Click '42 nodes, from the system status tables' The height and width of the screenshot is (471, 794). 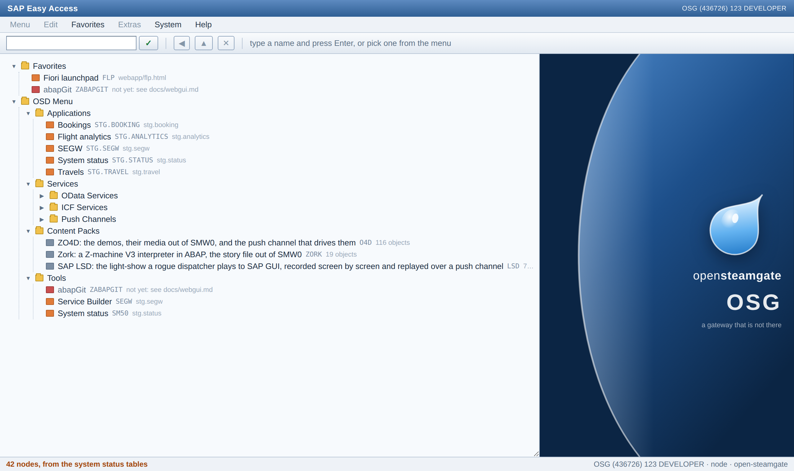[77, 464]
